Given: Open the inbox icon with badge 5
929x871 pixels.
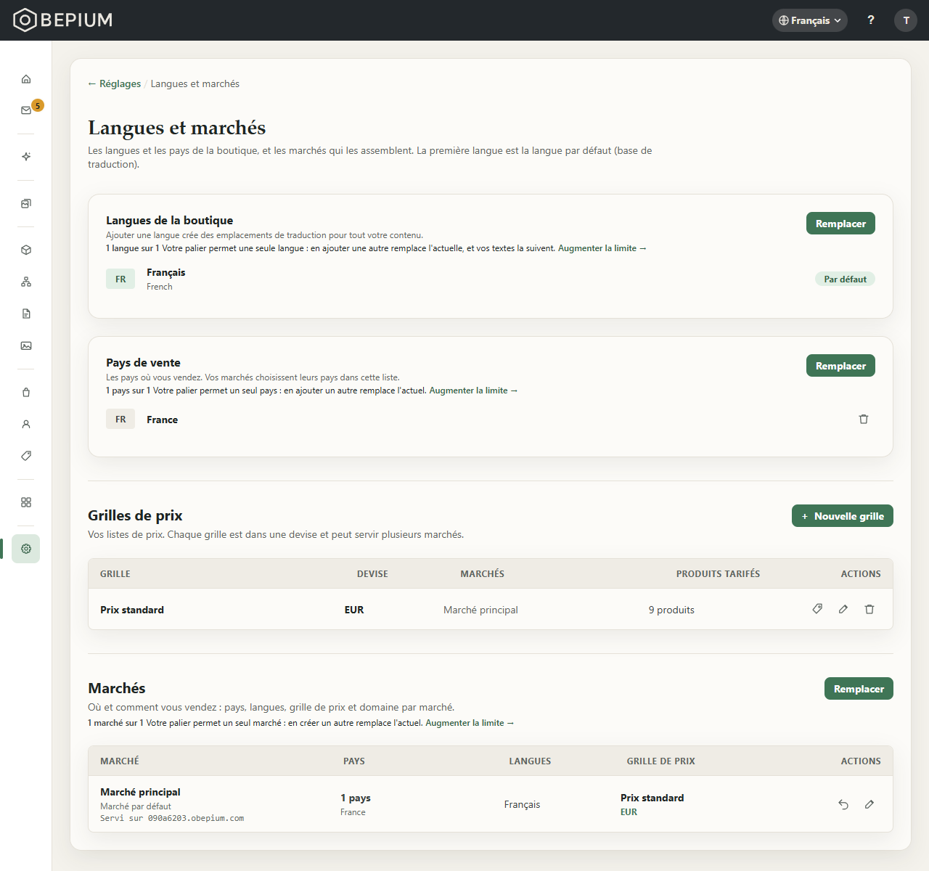Looking at the screenshot, I should tap(26, 110).
